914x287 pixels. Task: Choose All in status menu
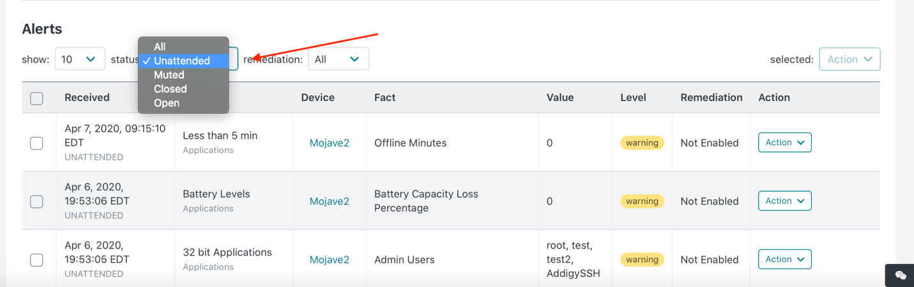[x=160, y=47]
